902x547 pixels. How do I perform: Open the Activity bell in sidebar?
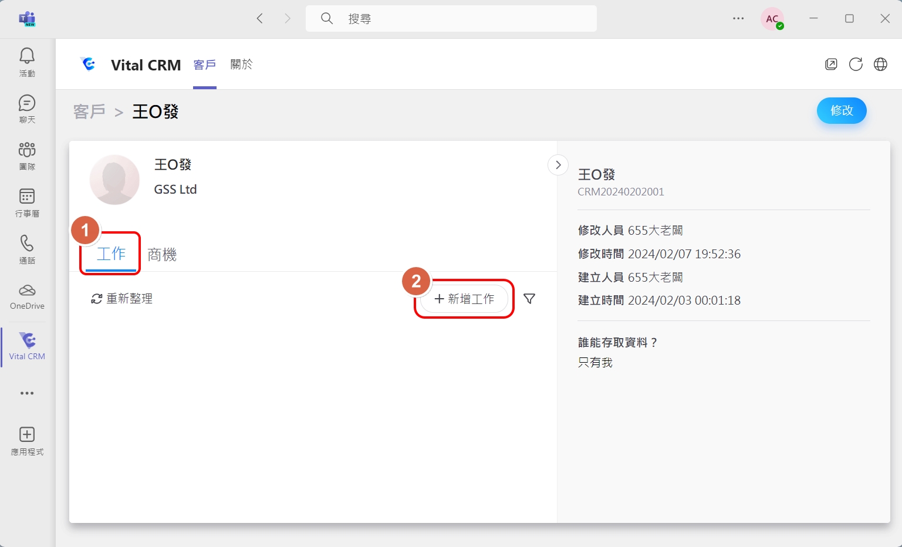27,62
